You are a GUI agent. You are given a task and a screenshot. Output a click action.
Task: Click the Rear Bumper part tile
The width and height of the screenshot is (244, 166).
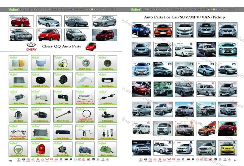(x=63, y=132)
